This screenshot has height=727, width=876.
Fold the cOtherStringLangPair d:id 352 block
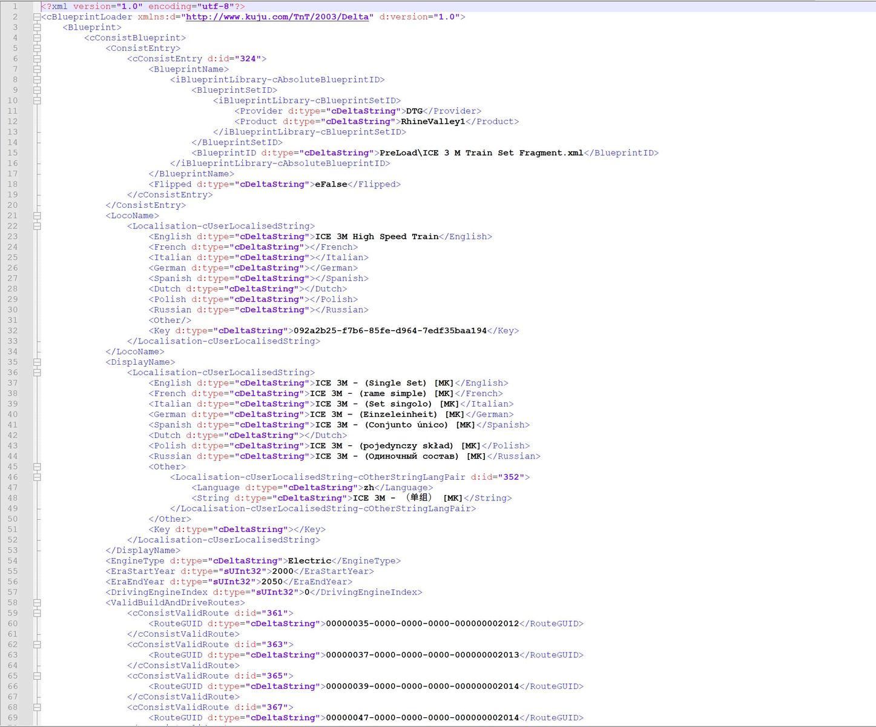click(37, 477)
